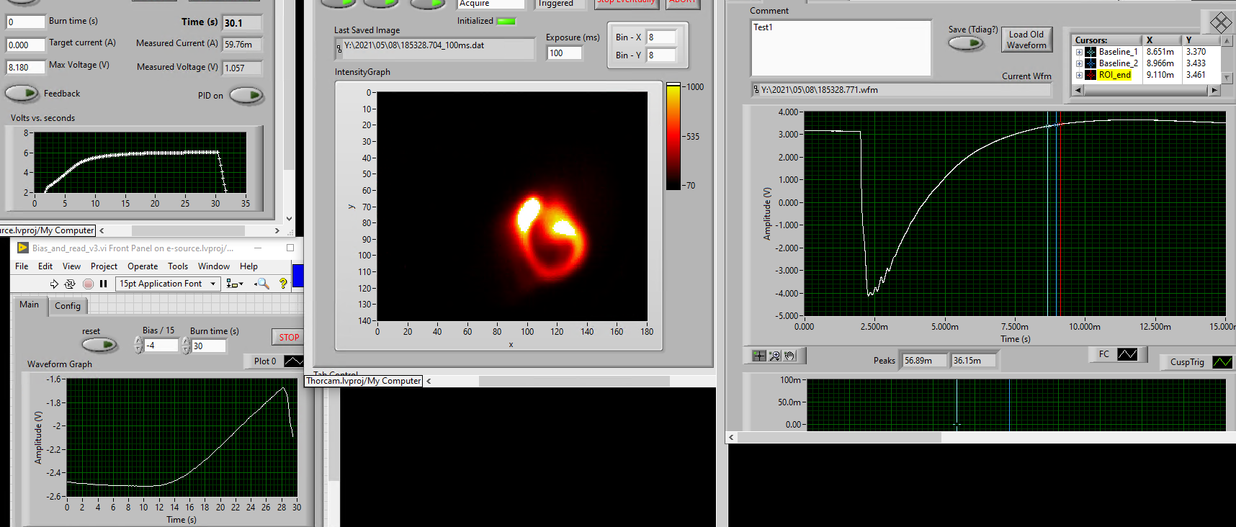This screenshot has height=527, width=1236.
Task: Click the Pause button in the toolbar
Action: pos(104,284)
